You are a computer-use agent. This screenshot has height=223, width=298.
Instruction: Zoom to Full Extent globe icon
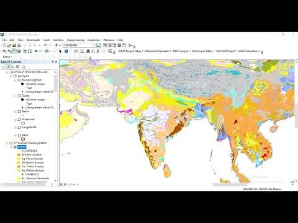19,51
